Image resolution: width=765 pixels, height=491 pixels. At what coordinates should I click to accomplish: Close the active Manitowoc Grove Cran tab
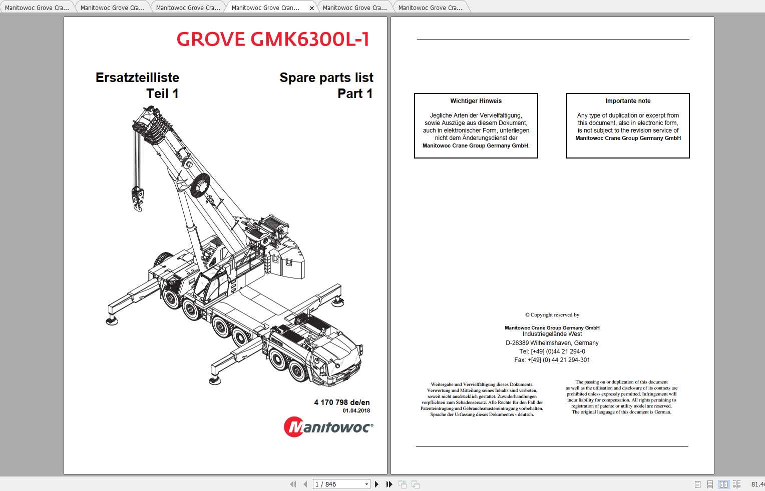click(x=311, y=8)
